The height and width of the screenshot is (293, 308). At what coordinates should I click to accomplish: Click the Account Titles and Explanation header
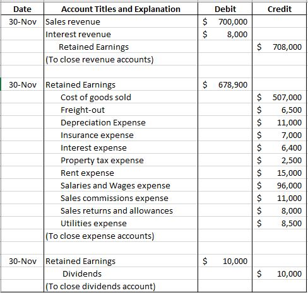(x=121, y=9)
